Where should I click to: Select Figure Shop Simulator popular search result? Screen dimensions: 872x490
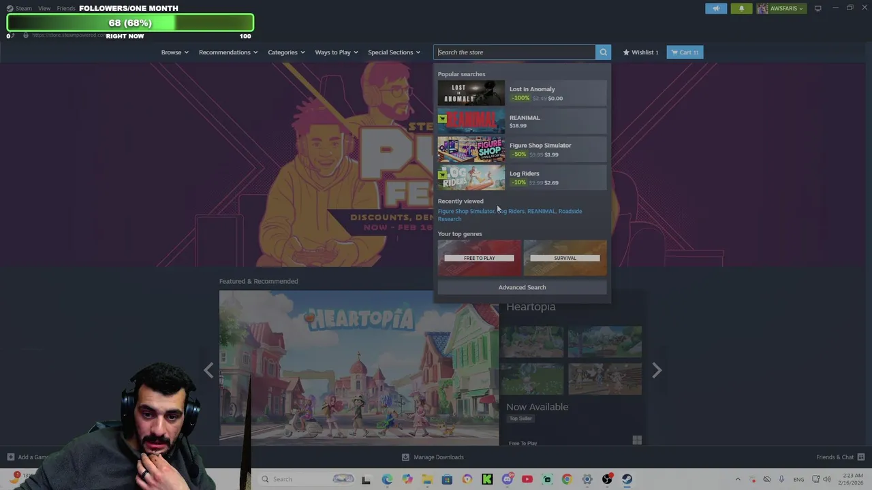click(522, 149)
